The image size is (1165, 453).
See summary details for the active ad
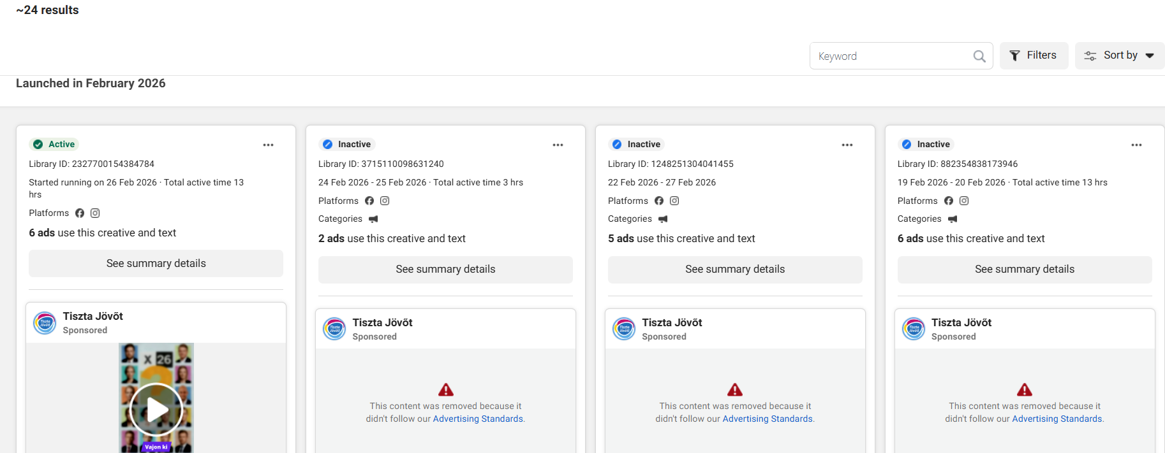(156, 263)
